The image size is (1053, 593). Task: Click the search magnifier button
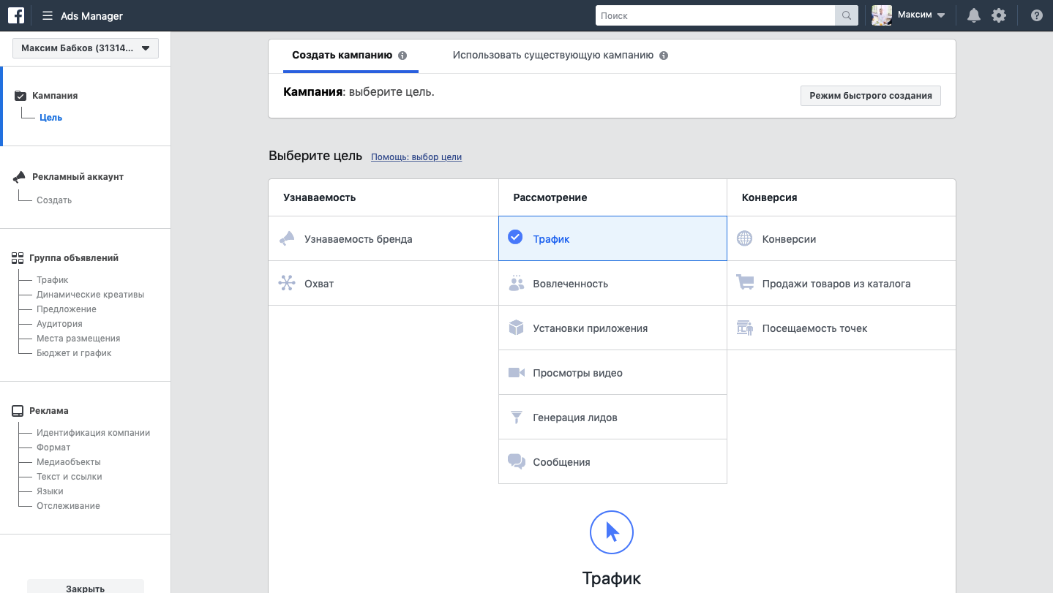tap(847, 15)
